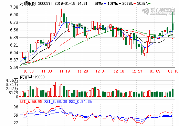The width and height of the screenshot is (179, 126).
Task: Click the 5.87 price axis label
Action: click(x=14, y=60)
